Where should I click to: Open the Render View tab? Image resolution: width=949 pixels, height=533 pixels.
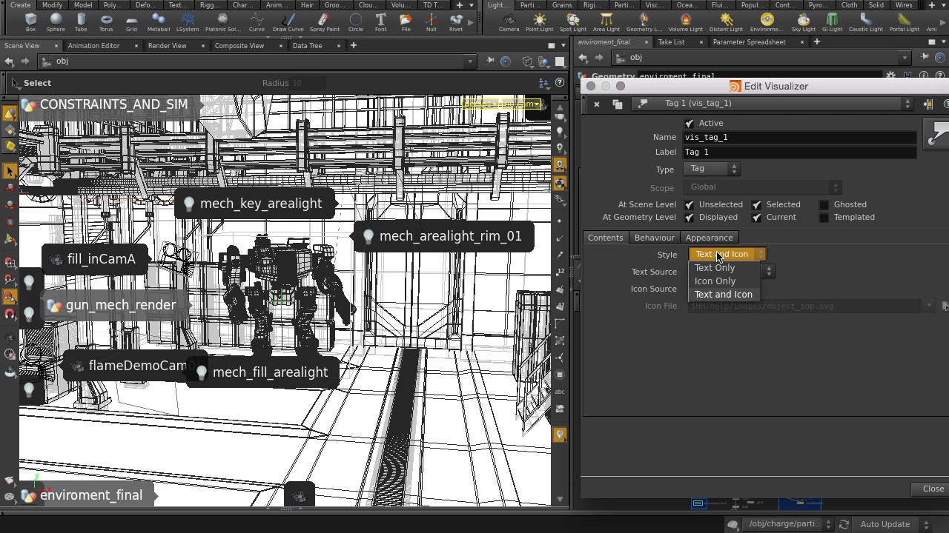(x=167, y=46)
